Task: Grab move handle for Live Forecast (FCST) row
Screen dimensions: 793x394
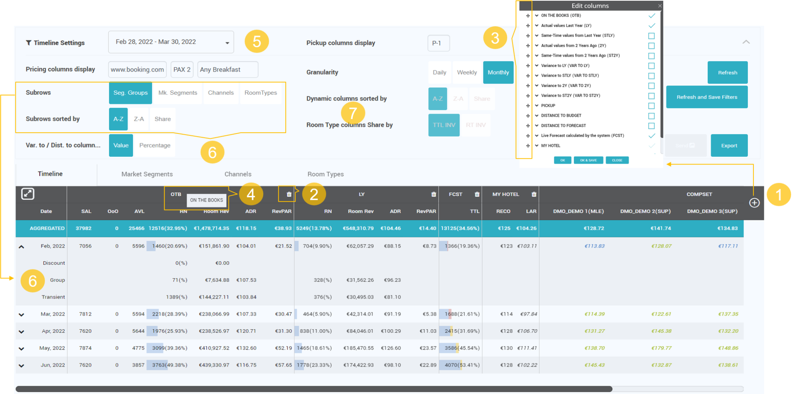Action: click(528, 136)
